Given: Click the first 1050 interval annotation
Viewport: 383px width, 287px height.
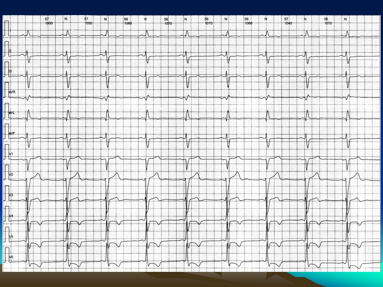Looking at the screenshot, I should coord(49,24).
